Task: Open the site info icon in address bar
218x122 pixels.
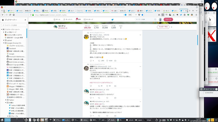Action: coord(31,15)
